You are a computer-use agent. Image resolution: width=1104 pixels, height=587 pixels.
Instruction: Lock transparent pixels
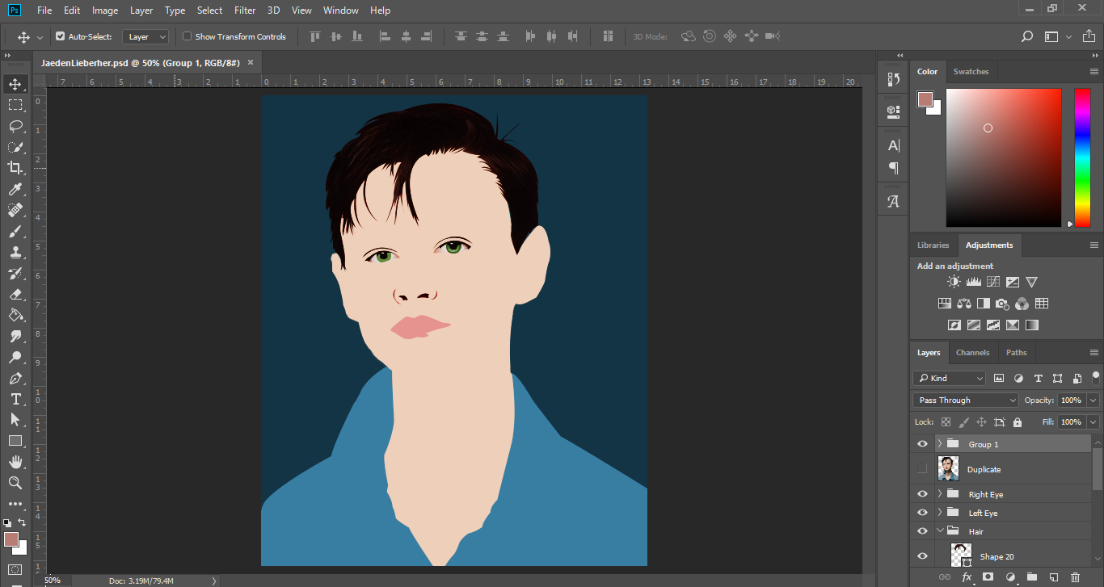946,421
